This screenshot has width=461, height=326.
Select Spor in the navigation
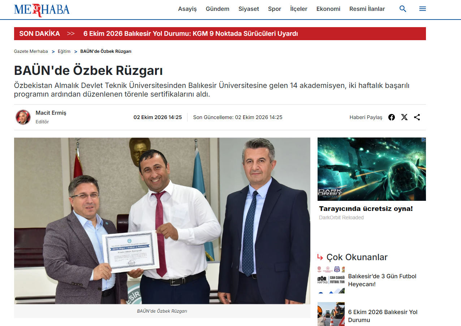coord(275,9)
